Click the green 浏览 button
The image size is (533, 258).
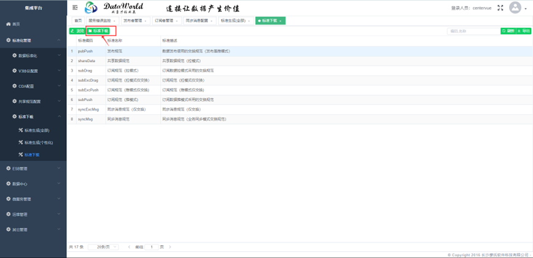77,31
